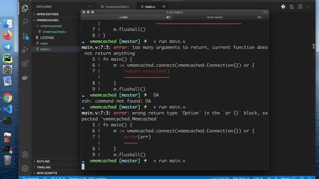
Task: Open the Run and Debug view
Action: tap(25, 50)
